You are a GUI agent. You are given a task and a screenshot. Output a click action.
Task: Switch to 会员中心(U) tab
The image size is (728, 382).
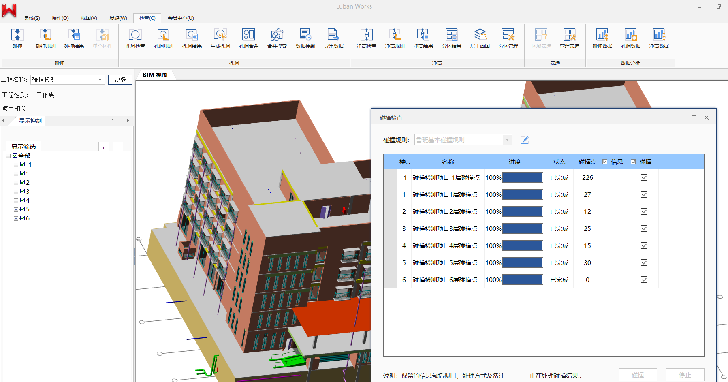click(181, 18)
